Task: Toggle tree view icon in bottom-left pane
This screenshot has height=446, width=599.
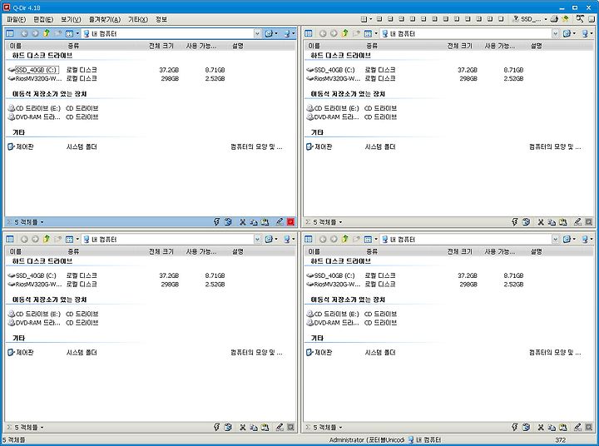Action: [10, 240]
